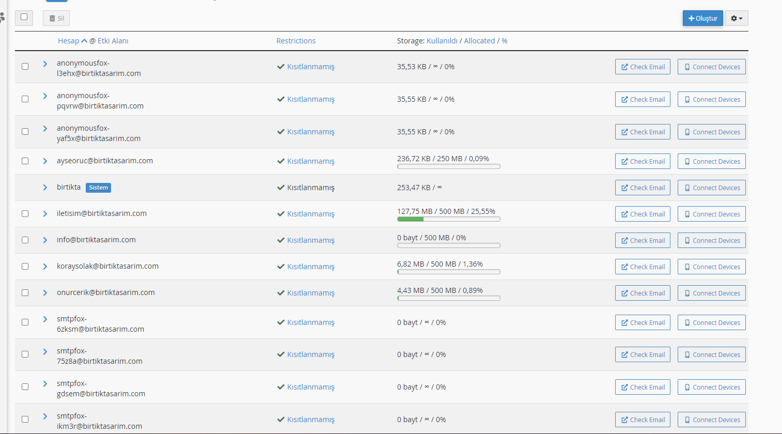The width and height of the screenshot is (782, 434).
Task: Check Email for iletisim@birtiktasarim.com
Action: click(x=643, y=214)
